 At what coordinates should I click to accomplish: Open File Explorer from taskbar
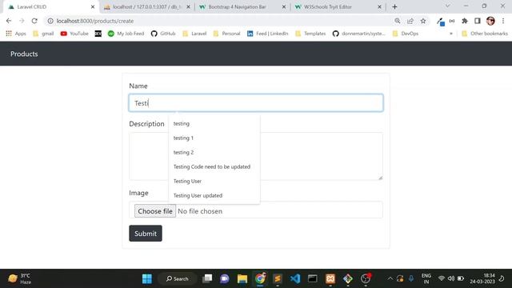click(x=242, y=278)
